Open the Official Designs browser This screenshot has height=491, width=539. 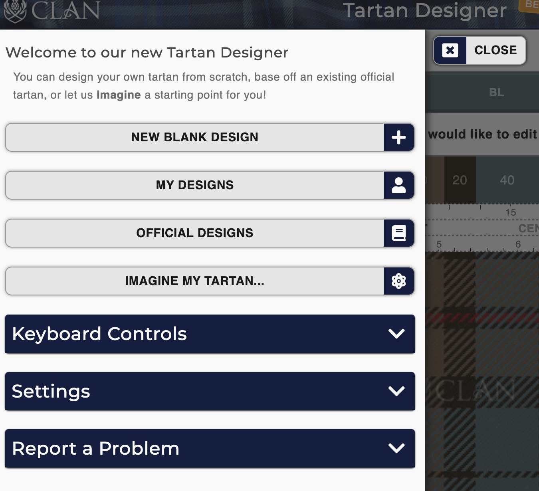[x=195, y=233]
